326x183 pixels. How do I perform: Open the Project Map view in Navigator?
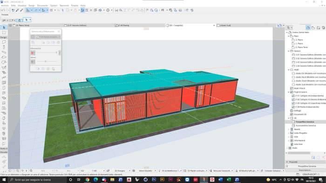click(x=308, y=27)
